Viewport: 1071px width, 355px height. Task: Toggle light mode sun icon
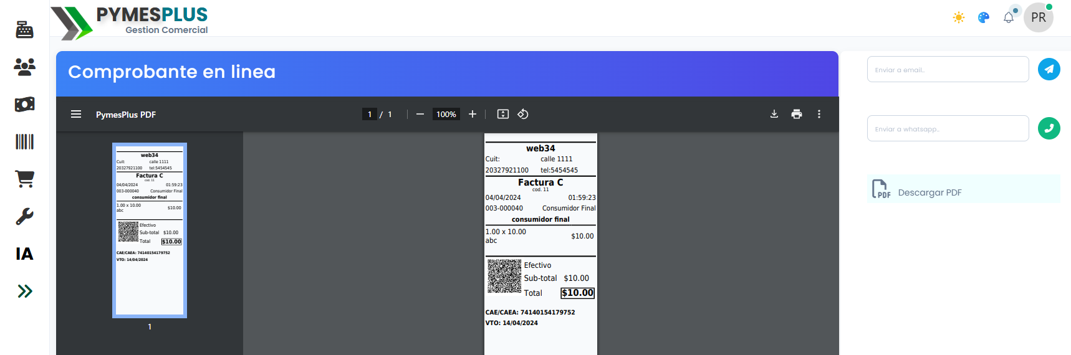coord(959,17)
